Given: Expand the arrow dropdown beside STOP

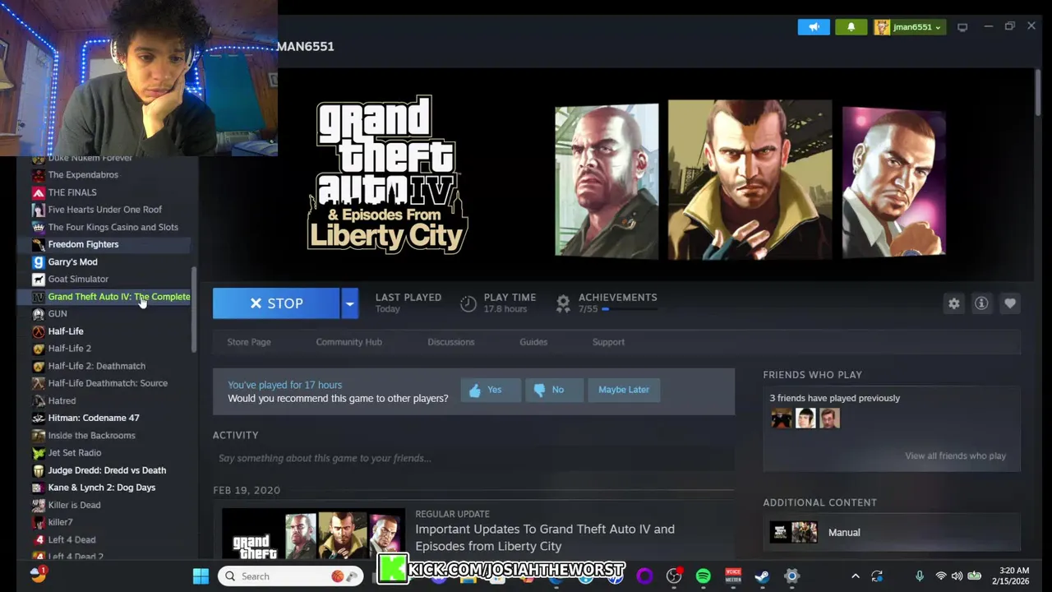Looking at the screenshot, I should click(349, 303).
